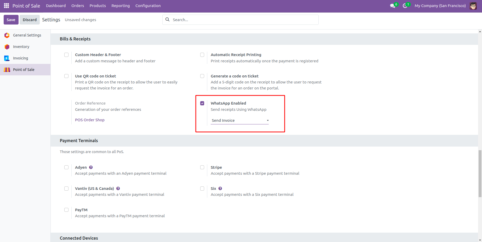
Task: Open the company switcher My Company (San Francisco)
Action: point(440,6)
